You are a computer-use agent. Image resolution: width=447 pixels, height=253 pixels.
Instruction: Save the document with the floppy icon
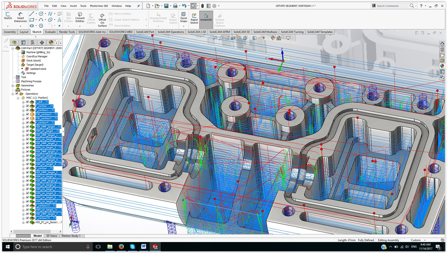[166, 6]
